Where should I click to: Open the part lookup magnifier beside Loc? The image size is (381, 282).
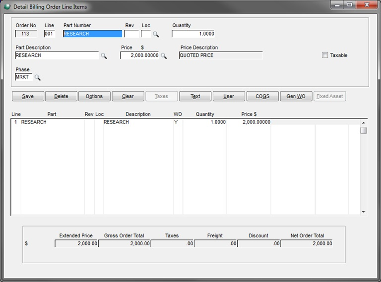pos(156,34)
